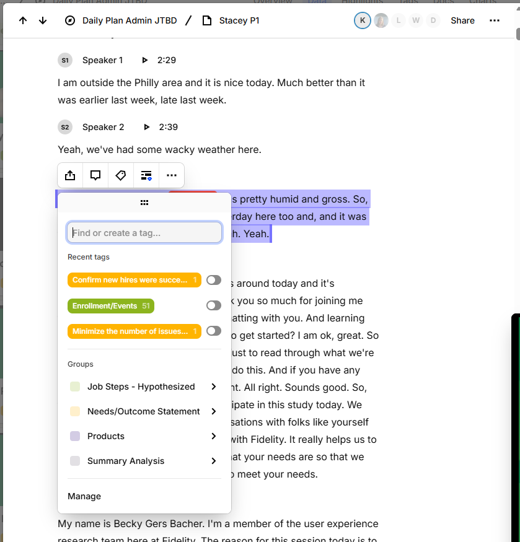Go to next item with down arrow
The height and width of the screenshot is (542, 520).
click(43, 20)
